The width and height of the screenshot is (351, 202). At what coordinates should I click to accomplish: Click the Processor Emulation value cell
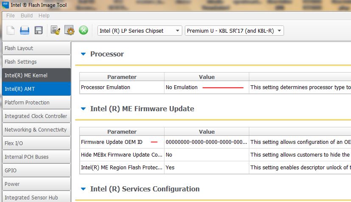click(206, 87)
